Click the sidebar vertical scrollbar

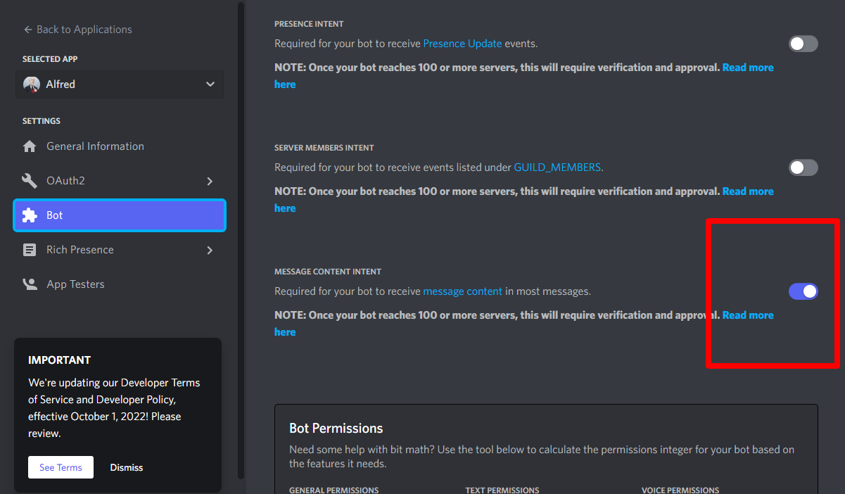tap(241, 239)
